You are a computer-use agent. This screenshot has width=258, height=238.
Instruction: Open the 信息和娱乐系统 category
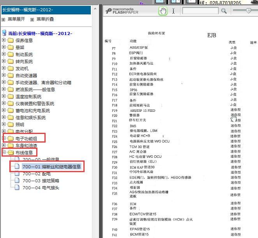[31, 118]
